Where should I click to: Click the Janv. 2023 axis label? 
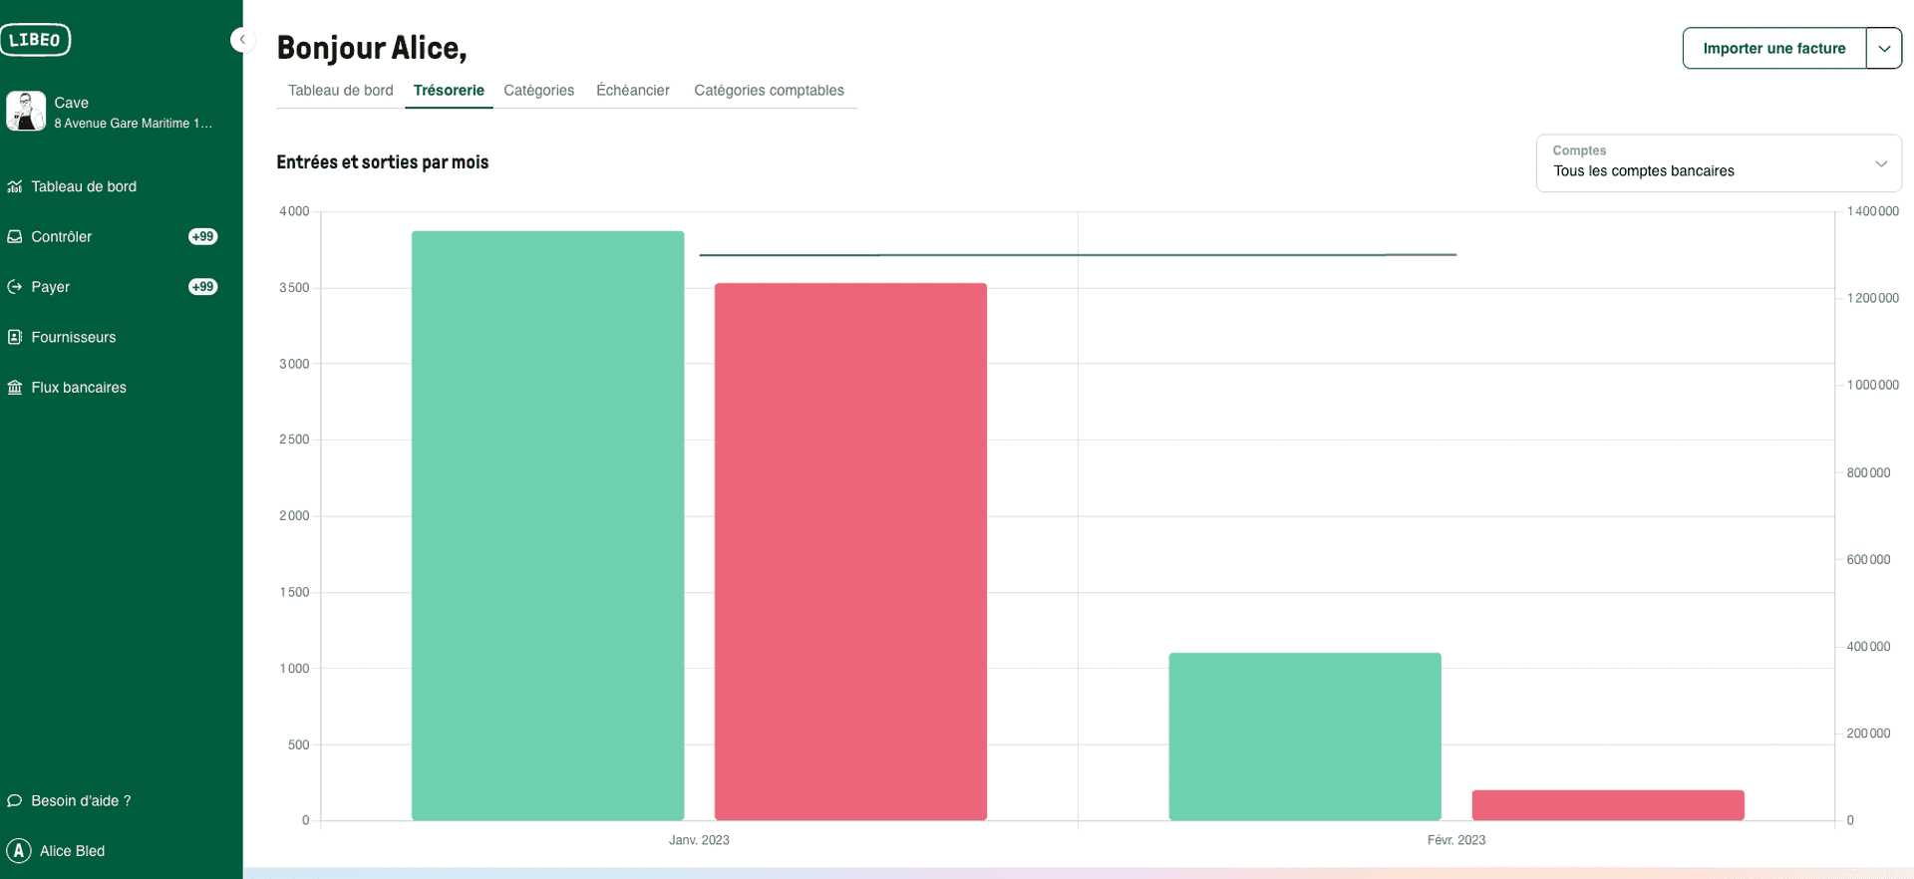click(x=699, y=840)
